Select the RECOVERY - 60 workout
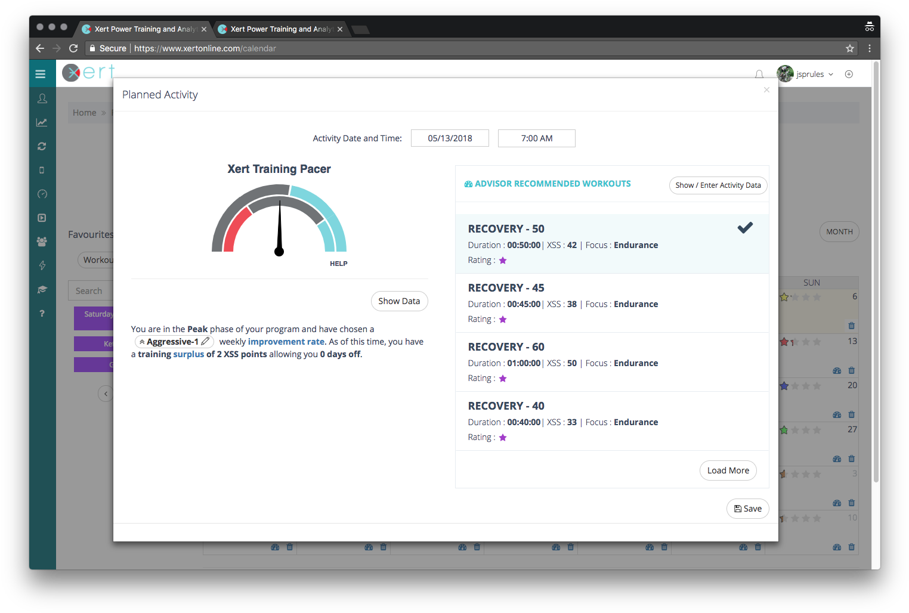909x613 pixels. 612,361
